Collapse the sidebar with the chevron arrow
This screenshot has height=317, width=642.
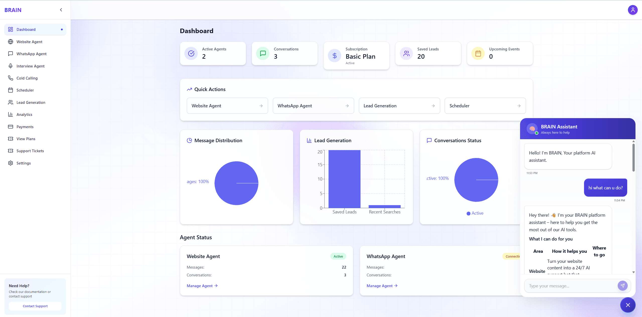pyautogui.click(x=61, y=10)
